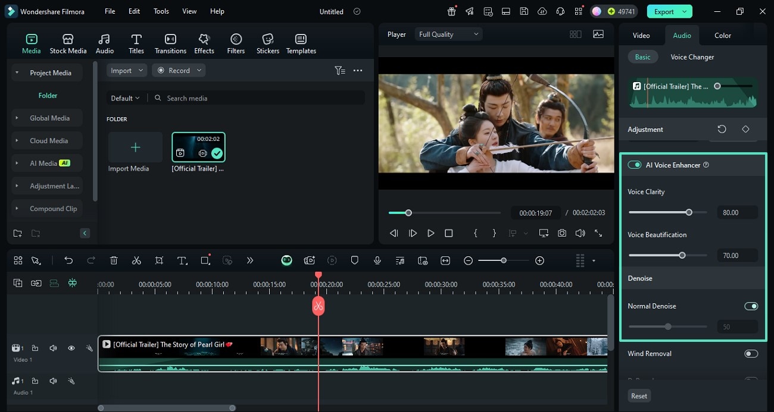The width and height of the screenshot is (774, 412).
Task: Open the Stickers panel
Action: coord(267,44)
